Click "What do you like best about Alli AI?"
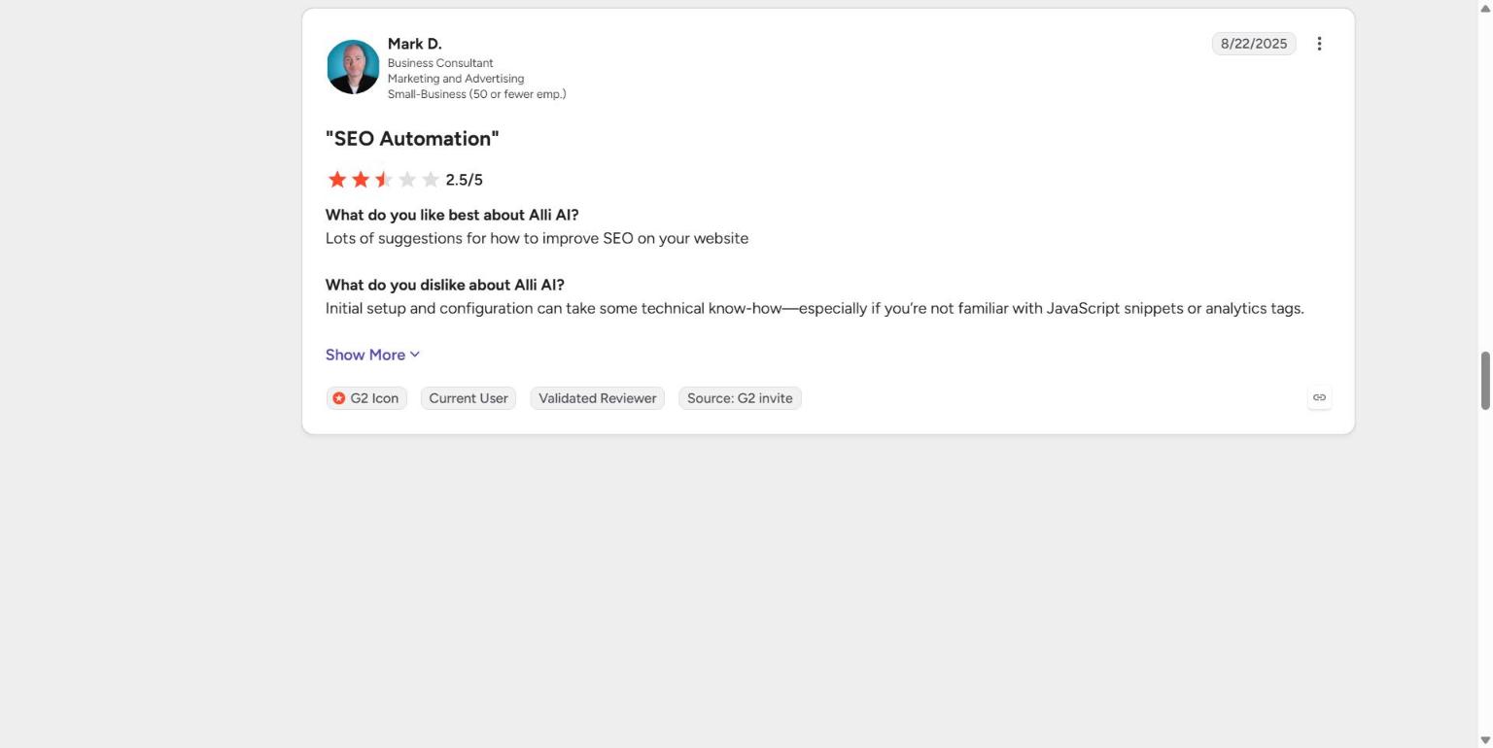Viewport: 1493px width, 748px height. 452,215
